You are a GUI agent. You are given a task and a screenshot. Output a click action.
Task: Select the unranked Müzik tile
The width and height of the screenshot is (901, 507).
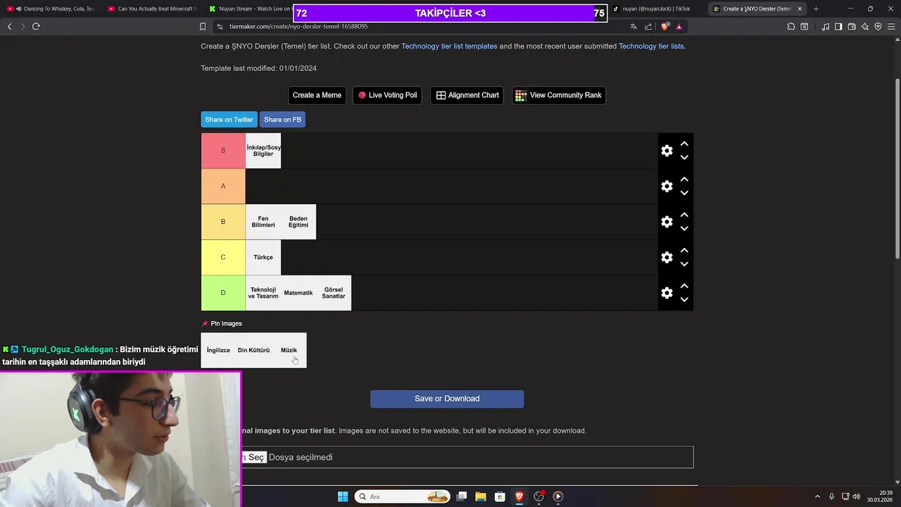coord(289,350)
